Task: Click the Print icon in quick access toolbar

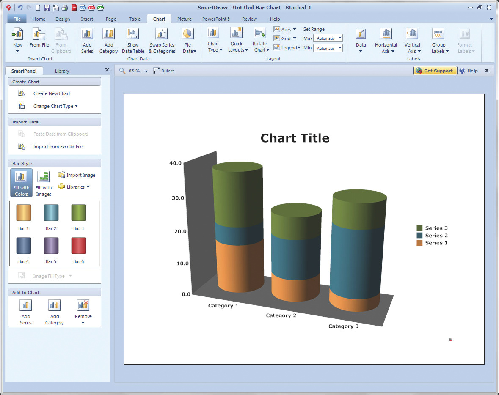Action: (65, 7)
